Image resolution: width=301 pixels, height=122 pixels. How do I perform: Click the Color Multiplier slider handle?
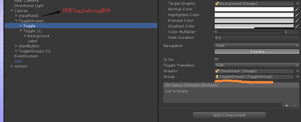click(x=216, y=32)
